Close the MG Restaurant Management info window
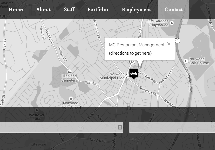This screenshot has width=215, height=150. pyautogui.click(x=169, y=44)
